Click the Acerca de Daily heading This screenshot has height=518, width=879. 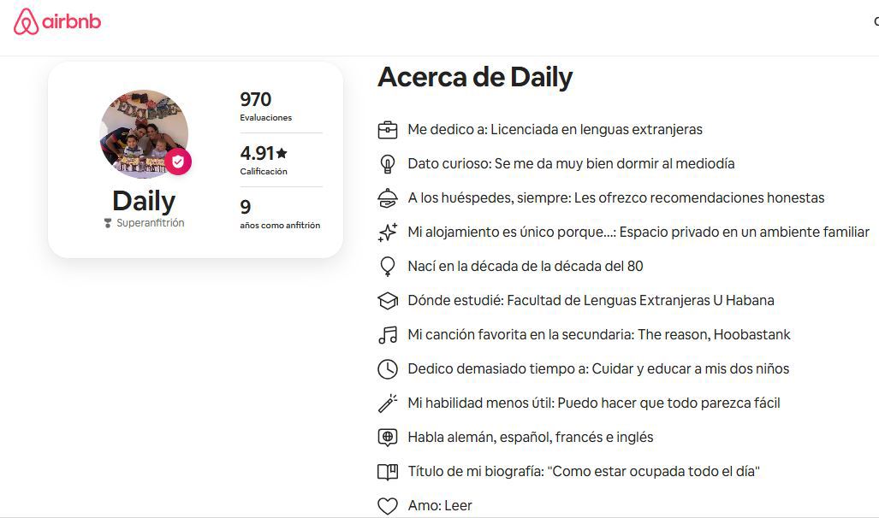(475, 77)
